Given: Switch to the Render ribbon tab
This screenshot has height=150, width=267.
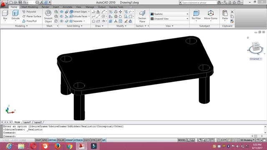Looking at the screenshot, I should 45,7.
